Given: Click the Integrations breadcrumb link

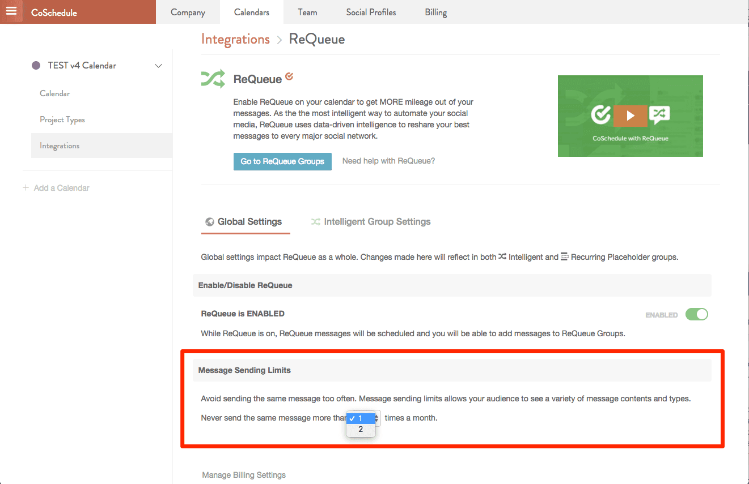Looking at the screenshot, I should 235,39.
